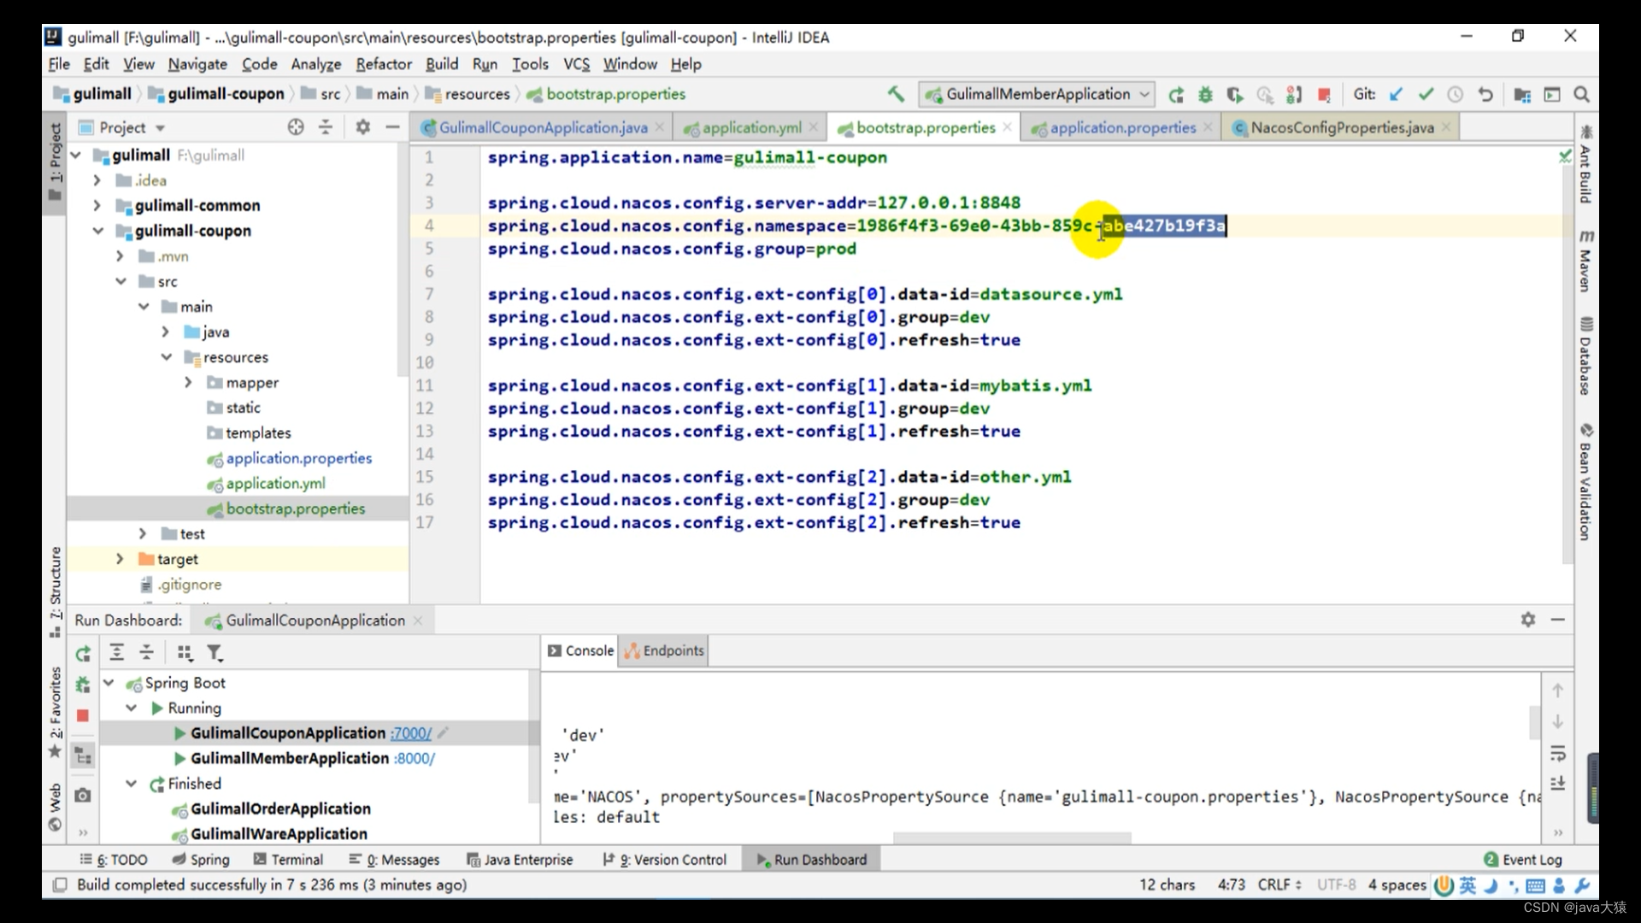Open Run Dashboard settings gear
1641x923 pixels.
[x=1528, y=620]
